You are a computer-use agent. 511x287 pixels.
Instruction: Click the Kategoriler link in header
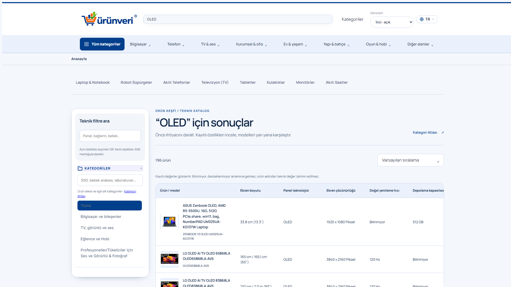(x=352, y=19)
